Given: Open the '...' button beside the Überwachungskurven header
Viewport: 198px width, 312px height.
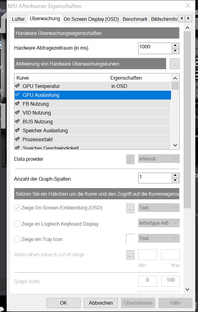Looking at the screenshot, I should click(x=174, y=64).
